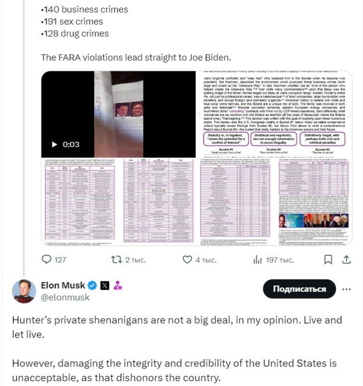Bookmark the quoted post
This screenshot has height=386, width=363.
(328, 260)
